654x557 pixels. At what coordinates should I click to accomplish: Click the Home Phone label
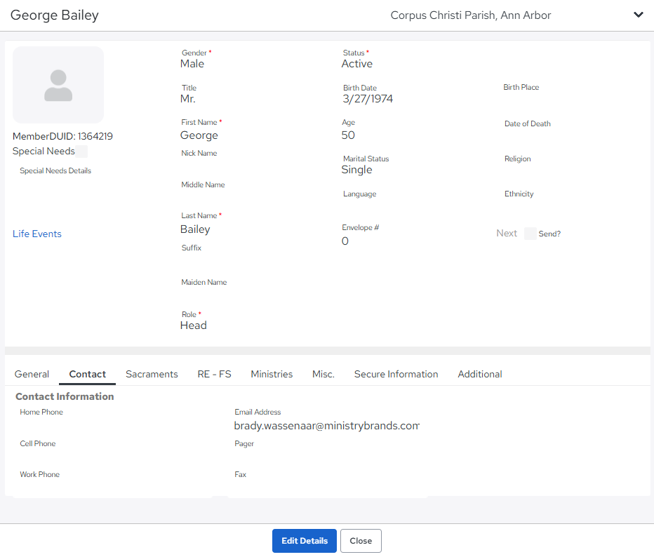pyautogui.click(x=41, y=412)
